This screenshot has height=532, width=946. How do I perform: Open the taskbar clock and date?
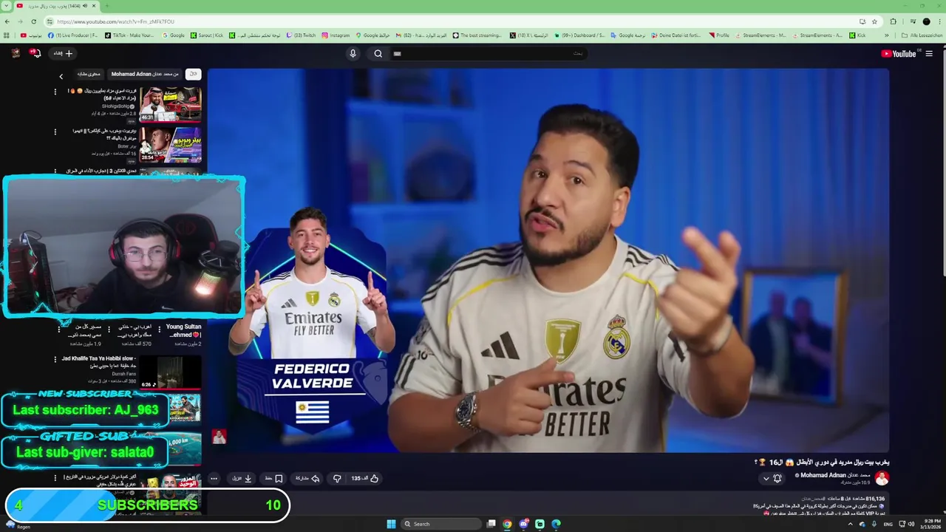[x=930, y=524]
